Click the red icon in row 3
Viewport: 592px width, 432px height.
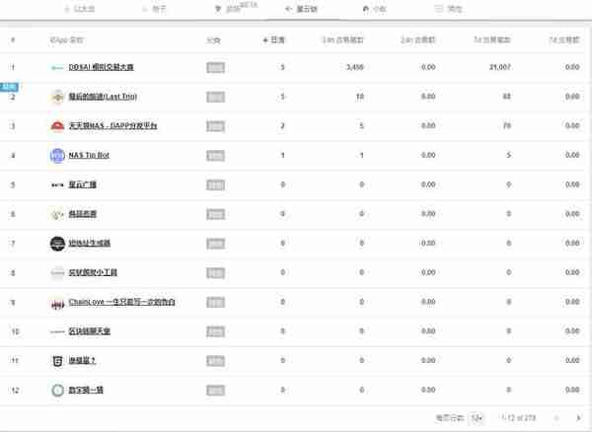(57, 126)
